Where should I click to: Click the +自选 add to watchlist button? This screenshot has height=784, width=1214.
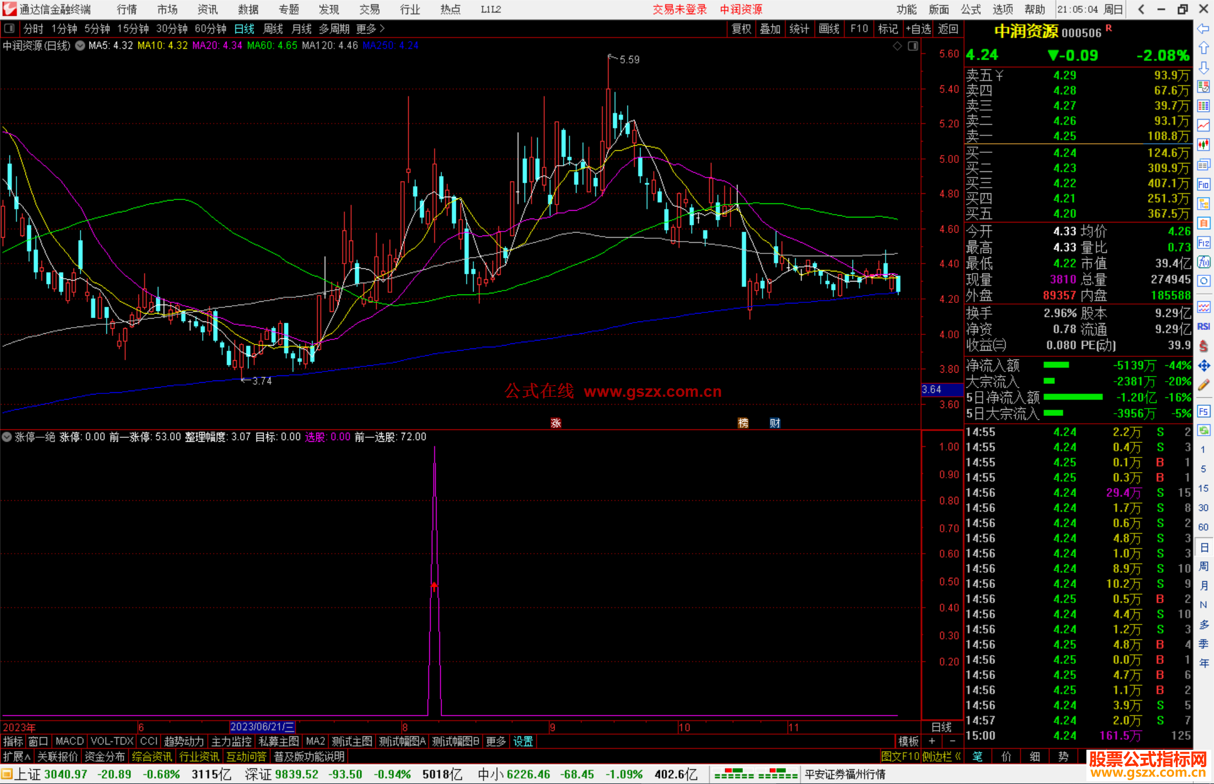pyautogui.click(x=918, y=29)
